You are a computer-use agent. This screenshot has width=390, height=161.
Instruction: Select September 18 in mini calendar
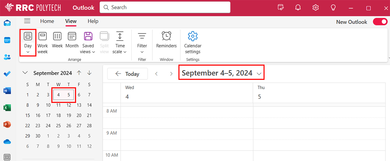tap(58, 115)
